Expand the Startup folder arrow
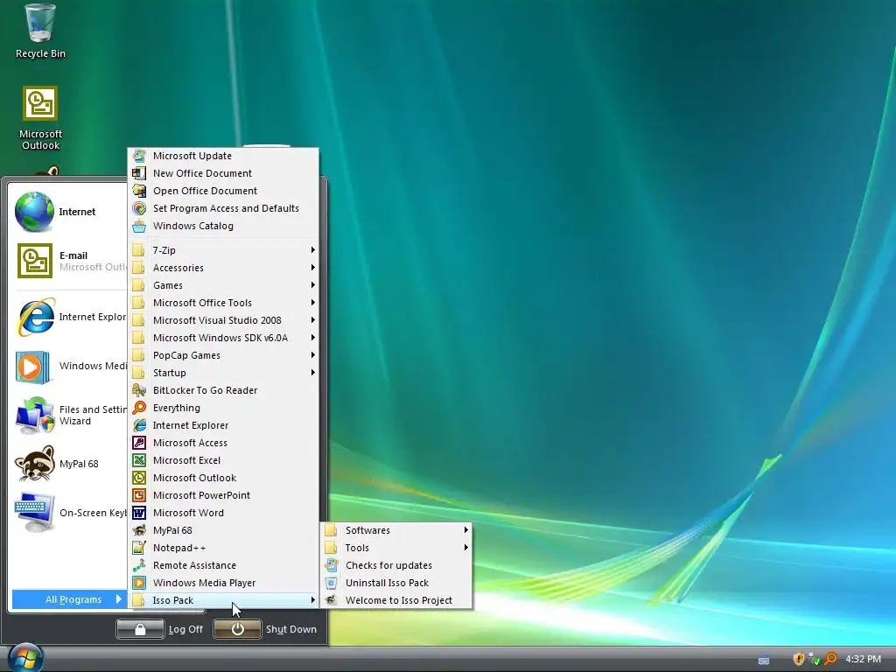 pyautogui.click(x=312, y=373)
